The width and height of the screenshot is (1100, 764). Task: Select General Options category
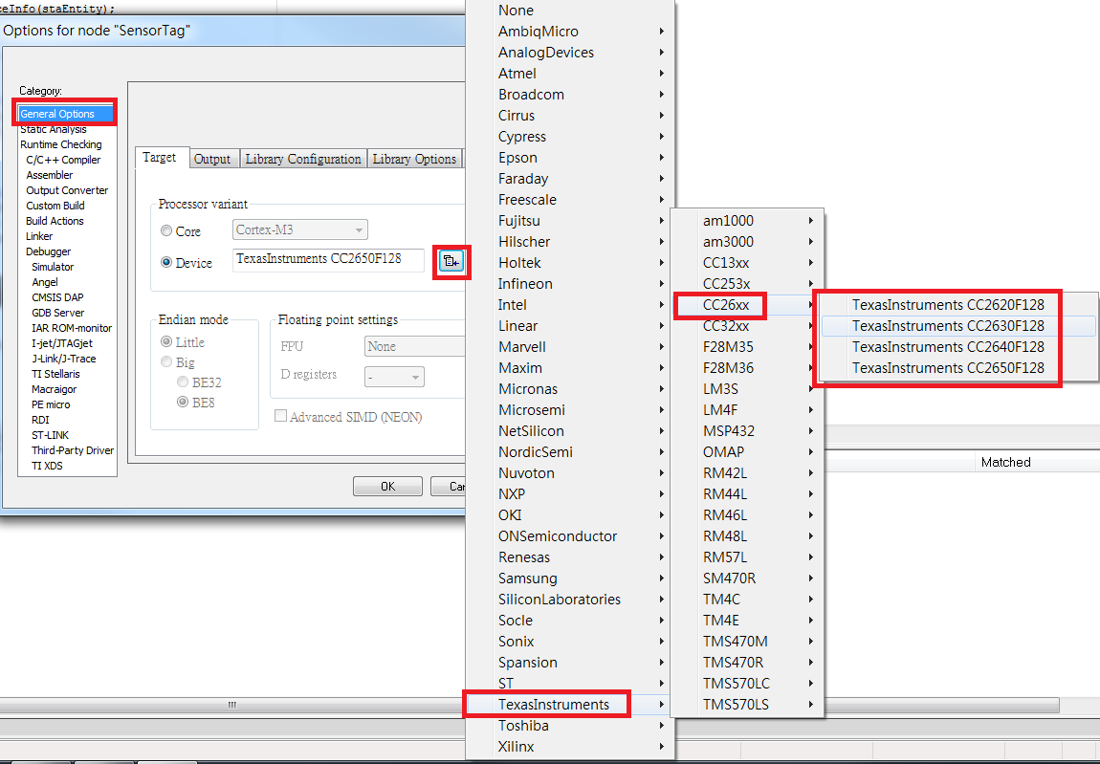coord(66,114)
